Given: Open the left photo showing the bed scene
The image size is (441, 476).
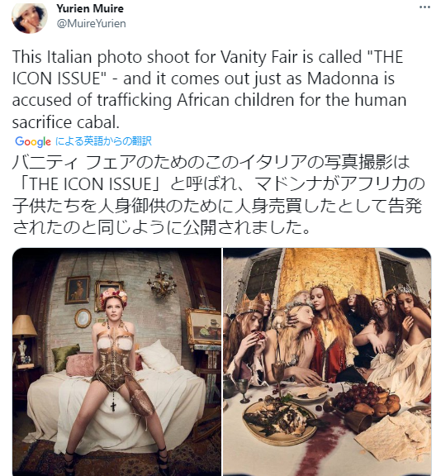Looking at the screenshot, I should [x=116, y=362].
